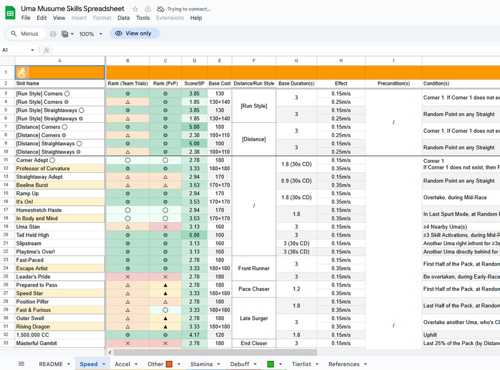Click the Skill Name header cell

point(59,83)
